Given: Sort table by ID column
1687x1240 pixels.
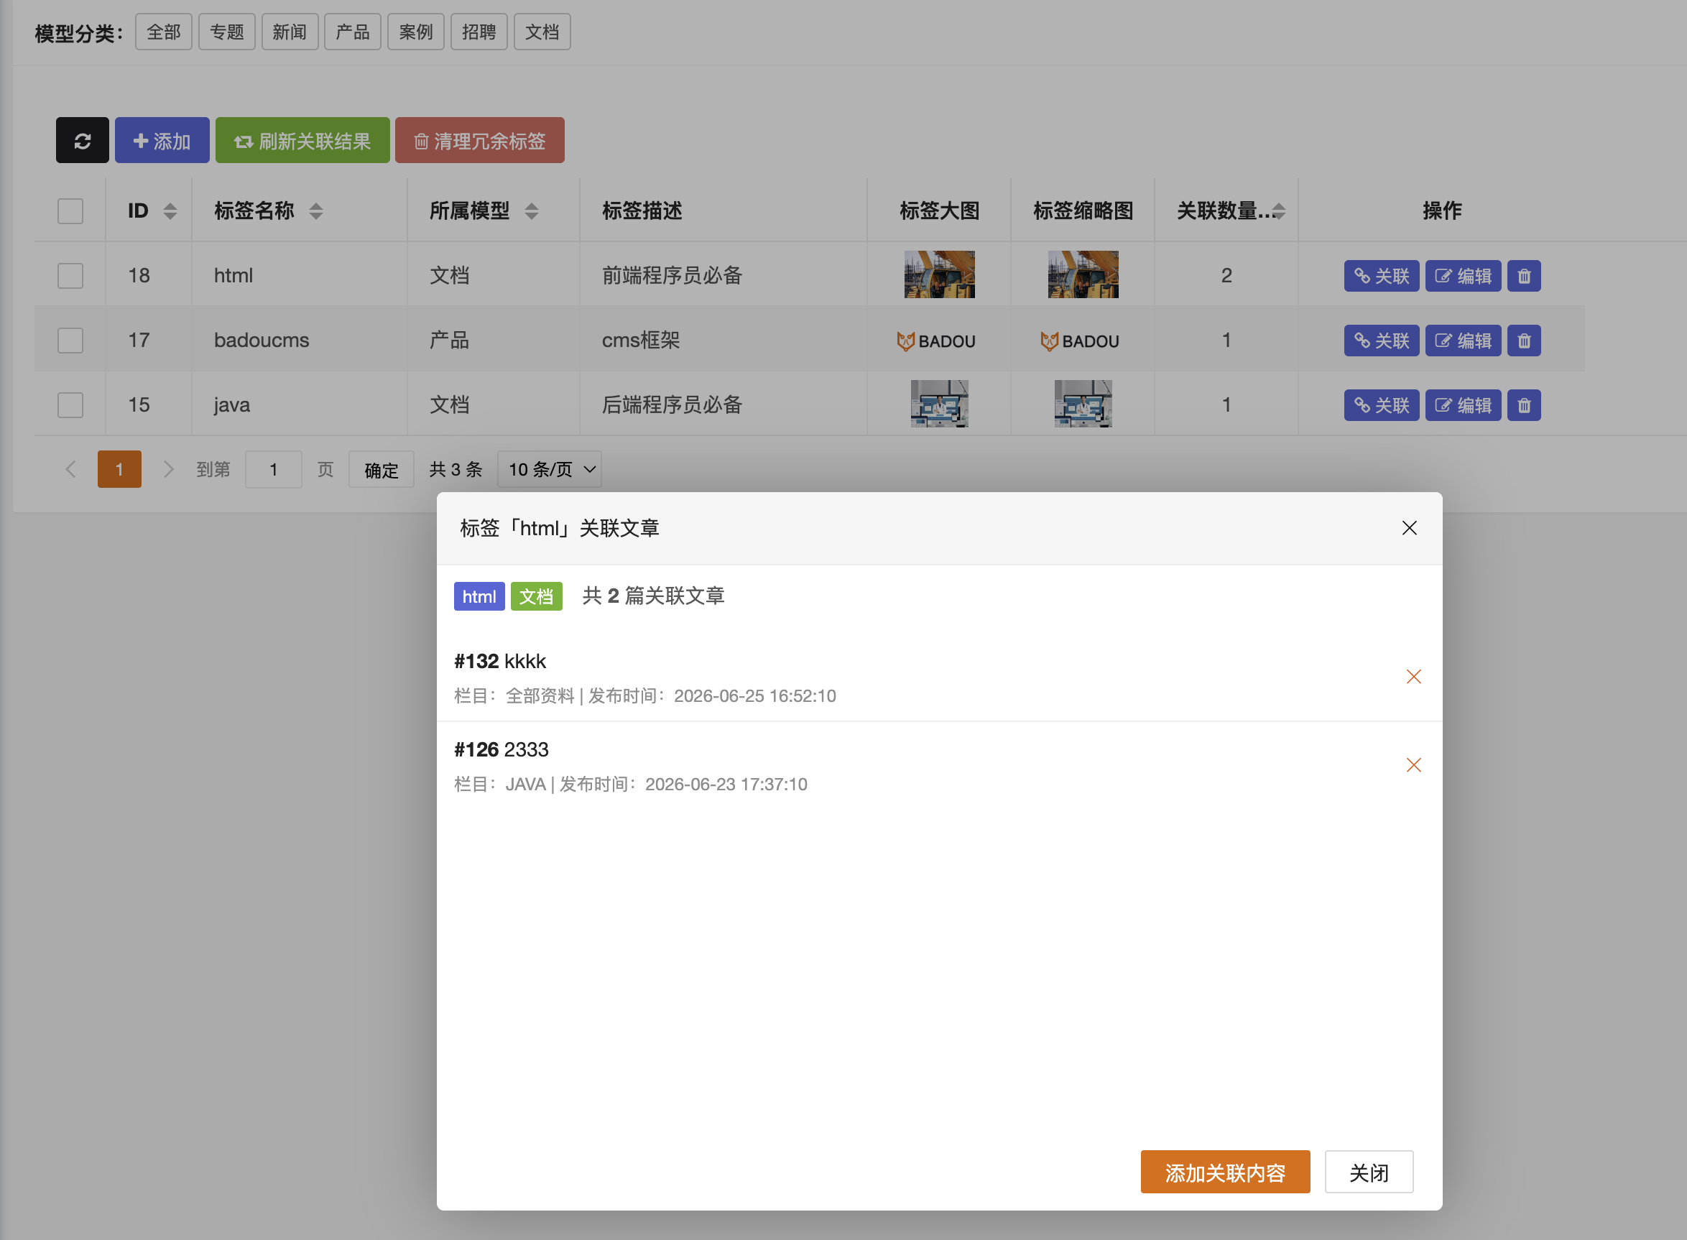Looking at the screenshot, I should (170, 212).
